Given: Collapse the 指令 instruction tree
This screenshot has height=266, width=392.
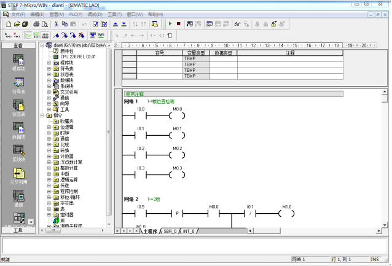Looking at the screenshot, I should click(x=42, y=115).
